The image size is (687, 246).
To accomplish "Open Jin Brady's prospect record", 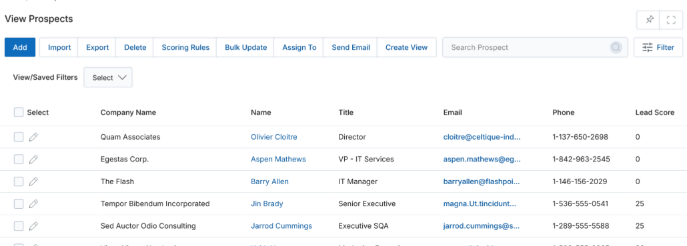I will coord(267,203).
